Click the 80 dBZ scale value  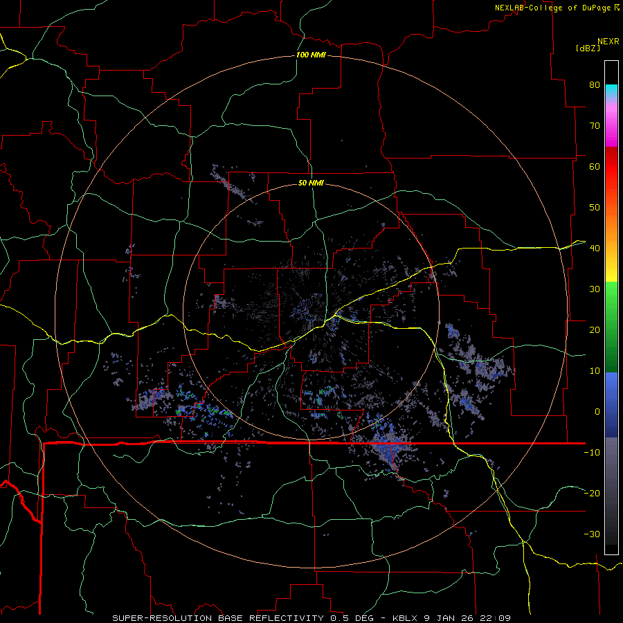pos(595,84)
